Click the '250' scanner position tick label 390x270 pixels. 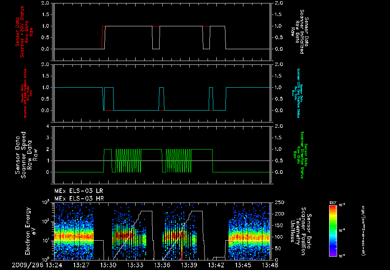[280, 202]
